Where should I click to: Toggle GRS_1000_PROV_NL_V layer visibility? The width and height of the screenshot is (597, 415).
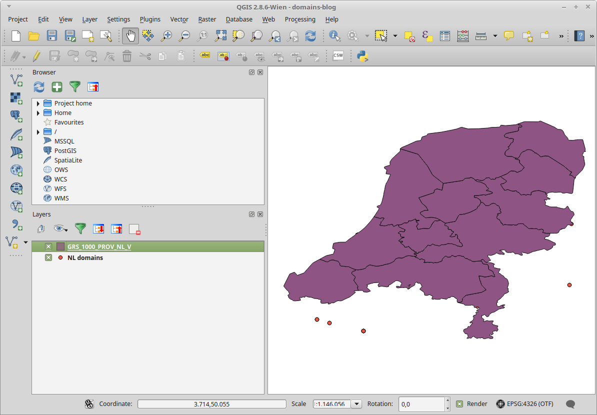tap(48, 246)
